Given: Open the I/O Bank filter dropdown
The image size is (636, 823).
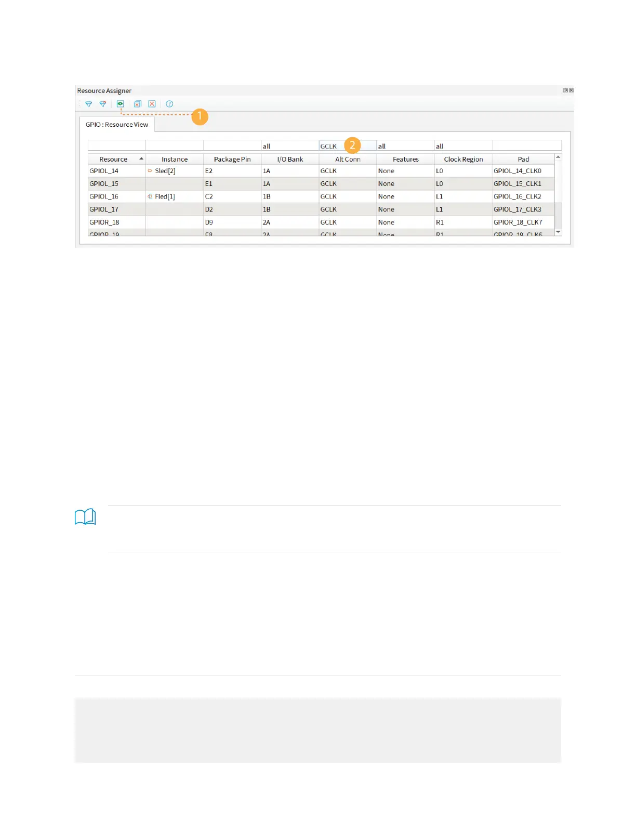Looking at the screenshot, I should point(290,145).
